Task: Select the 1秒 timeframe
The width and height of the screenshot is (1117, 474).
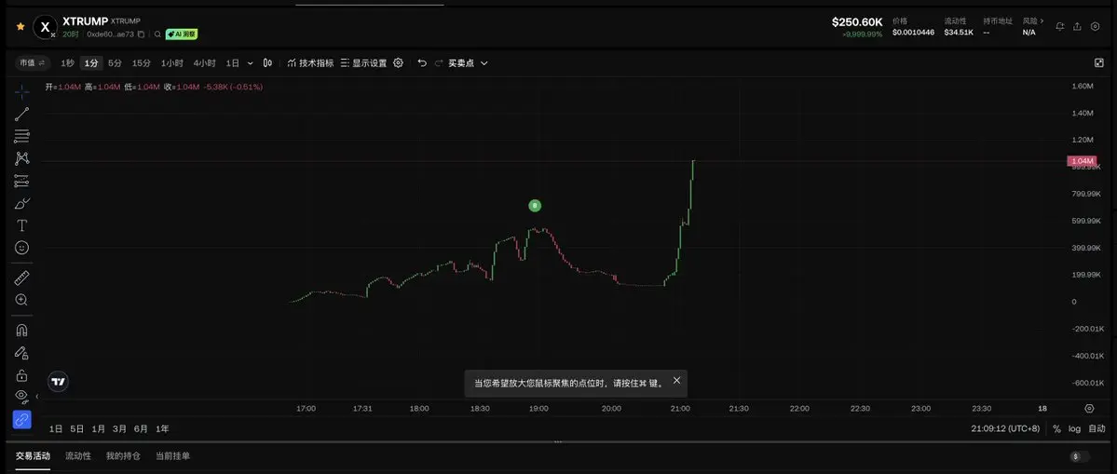Action: coord(67,63)
